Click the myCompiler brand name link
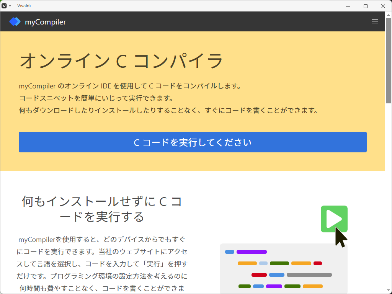This screenshot has width=392, height=294. pos(46,21)
